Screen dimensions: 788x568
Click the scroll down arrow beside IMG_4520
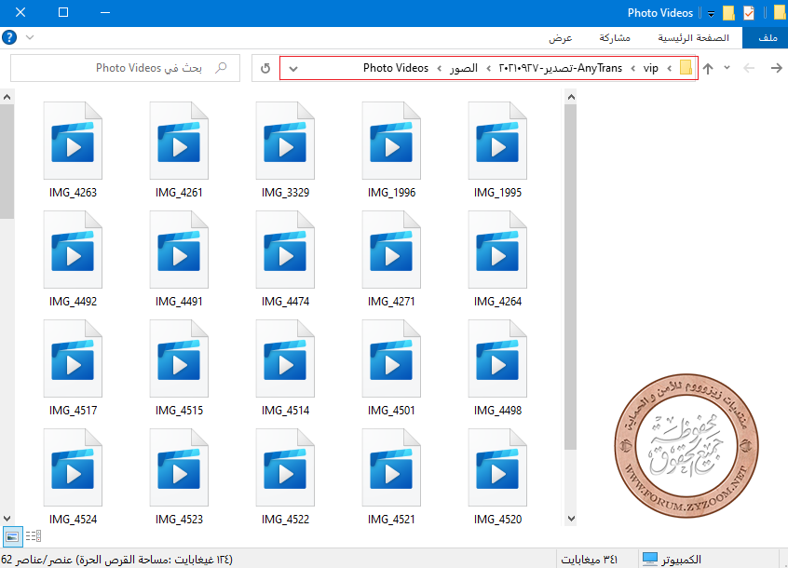pyautogui.click(x=570, y=519)
